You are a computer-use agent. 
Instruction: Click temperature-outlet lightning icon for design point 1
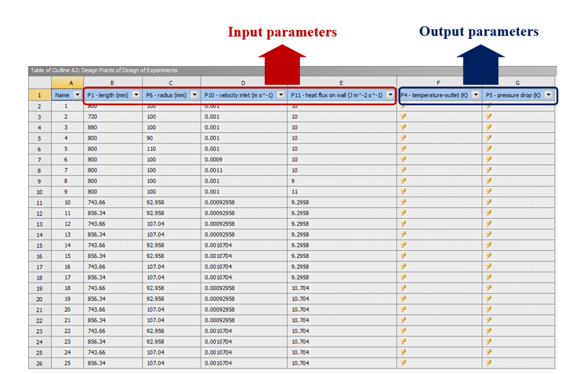[403, 106]
